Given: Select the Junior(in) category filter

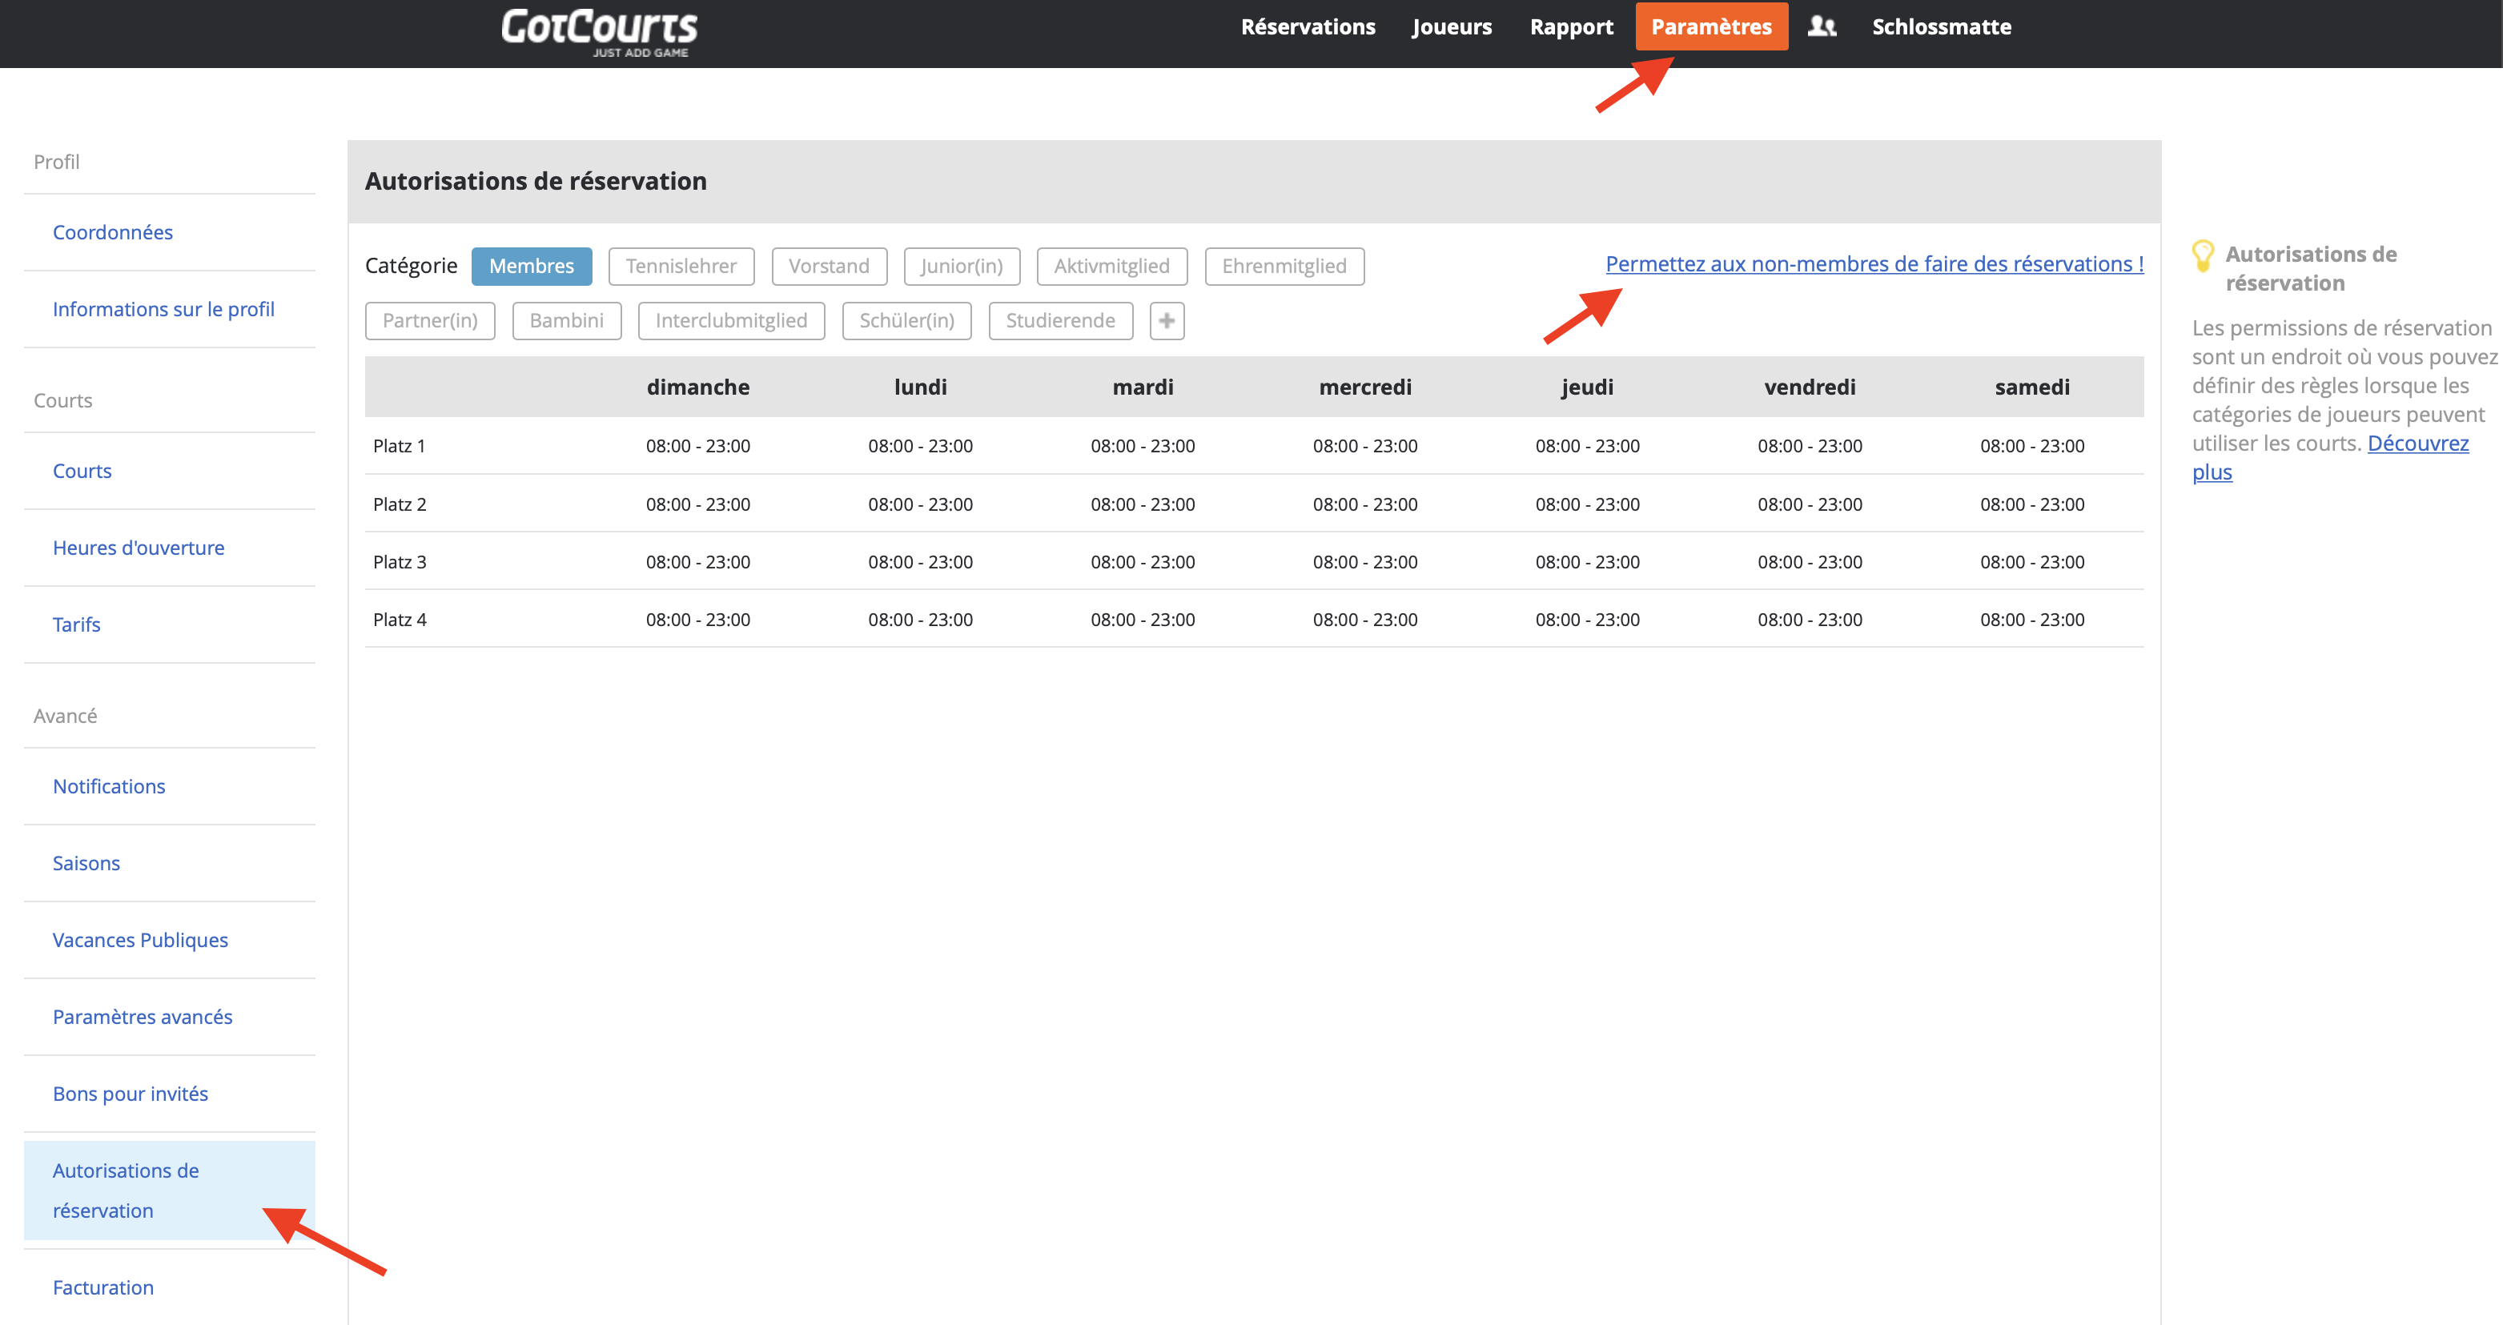Looking at the screenshot, I should point(961,265).
